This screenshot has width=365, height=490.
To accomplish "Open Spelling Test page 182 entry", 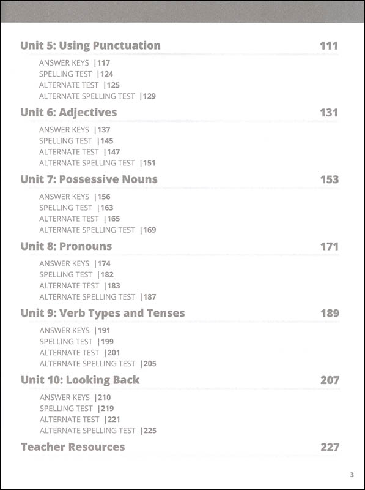I will [x=76, y=274].
